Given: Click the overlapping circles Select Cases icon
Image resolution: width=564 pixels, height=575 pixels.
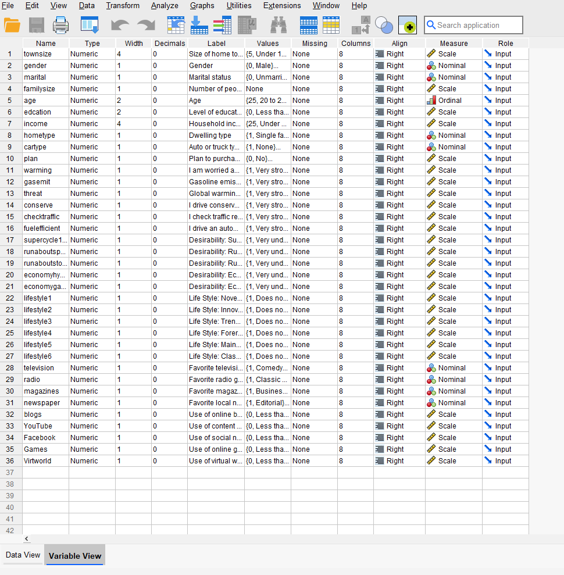Looking at the screenshot, I should (383, 25).
